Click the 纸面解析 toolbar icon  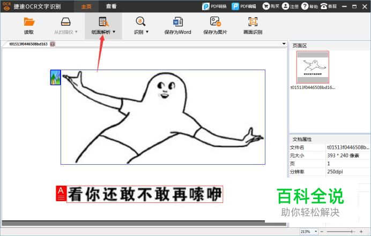103,22
